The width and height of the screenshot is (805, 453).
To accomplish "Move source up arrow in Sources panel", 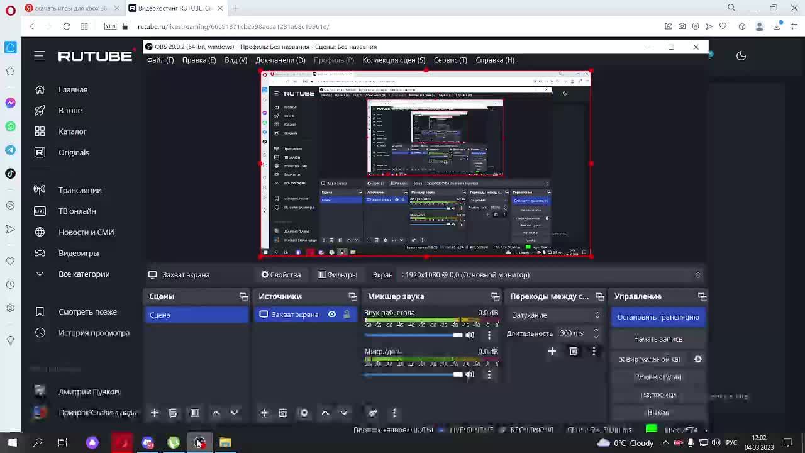I will 325,413.
